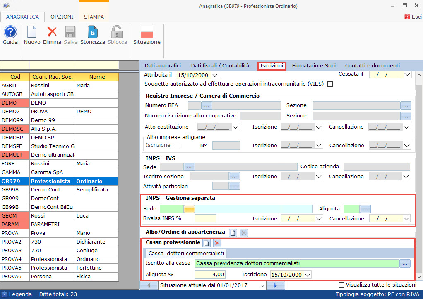
Task: Browse INPS Gestione separata Sede lookup
Action: tap(190, 209)
